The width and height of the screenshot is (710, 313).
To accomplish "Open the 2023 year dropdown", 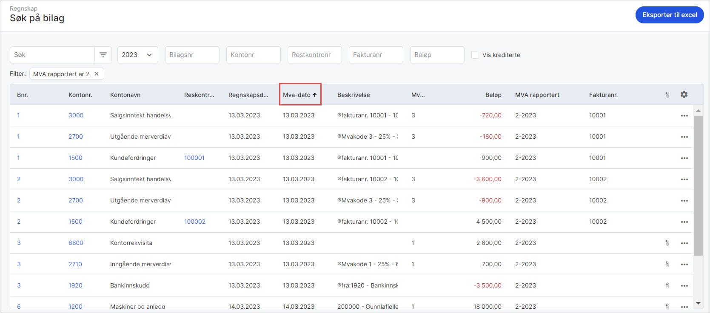I will pyautogui.click(x=137, y=55).
